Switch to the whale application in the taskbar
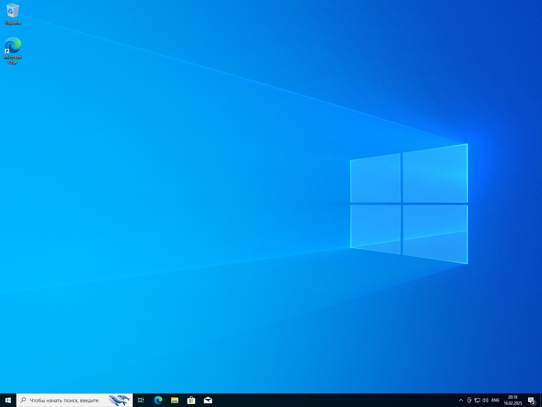This screenshot has height=407, width=542. [119, 400]
